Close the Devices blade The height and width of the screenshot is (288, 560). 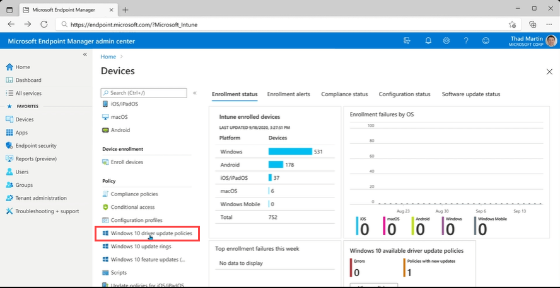tap(549, 72)
